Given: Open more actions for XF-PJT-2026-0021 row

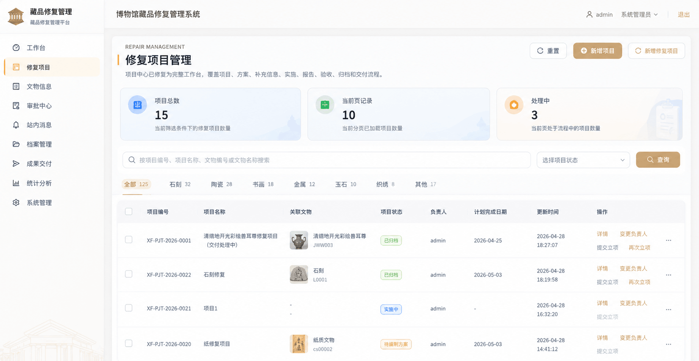Looking at the screenshot, I should [668, 309].
